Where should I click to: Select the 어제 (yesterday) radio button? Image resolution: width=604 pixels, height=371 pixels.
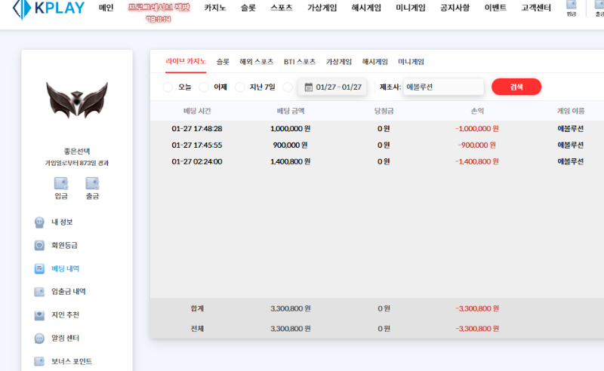(x=204, y=87)
